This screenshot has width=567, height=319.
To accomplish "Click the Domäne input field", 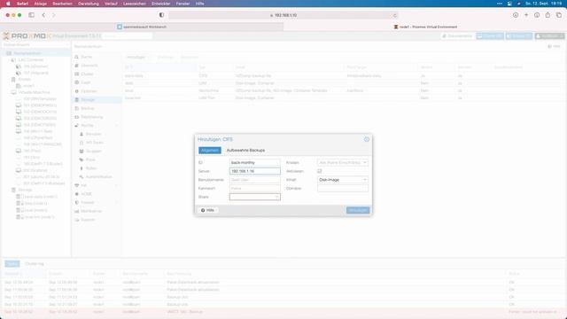I will coord(343,189).
